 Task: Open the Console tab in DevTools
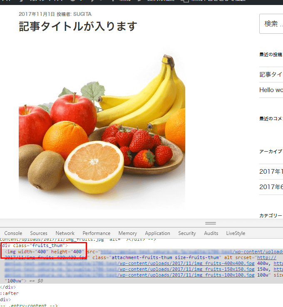click(x=13, y=233)
